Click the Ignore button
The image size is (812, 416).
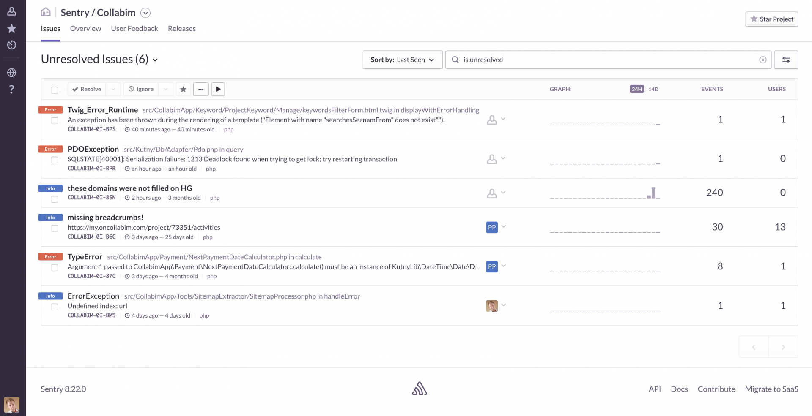[x=141, y=89]
